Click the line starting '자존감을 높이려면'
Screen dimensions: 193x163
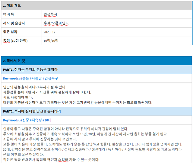tap(47, 92)
